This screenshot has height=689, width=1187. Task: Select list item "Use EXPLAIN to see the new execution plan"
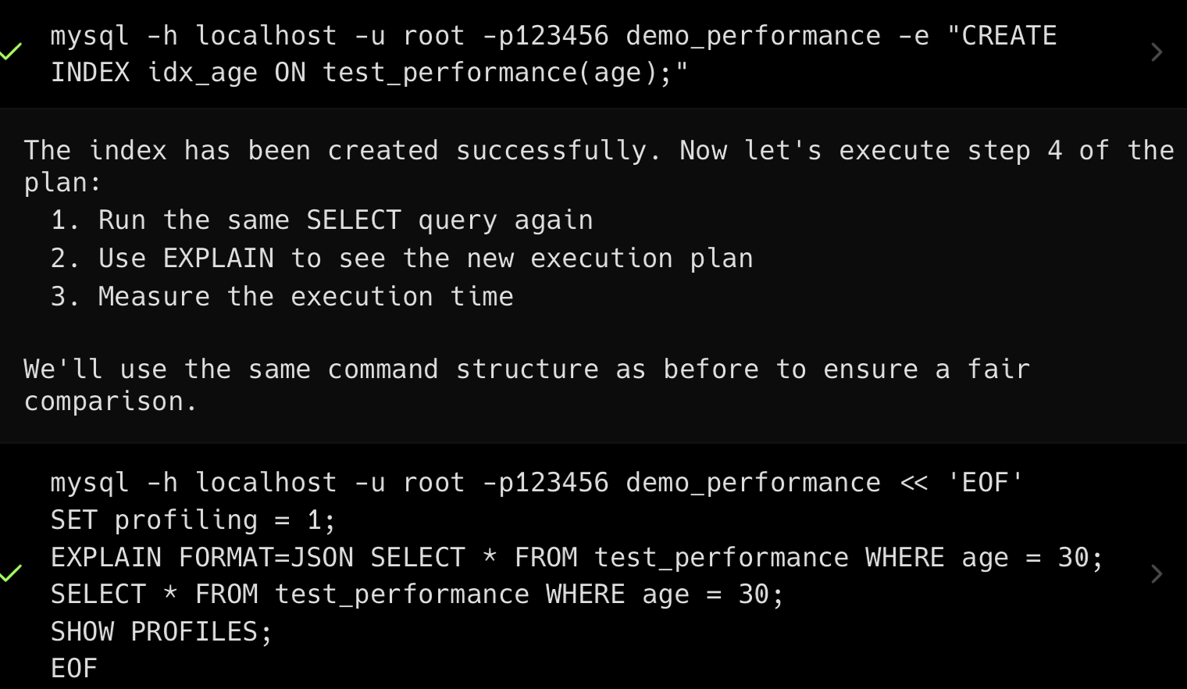426,259
